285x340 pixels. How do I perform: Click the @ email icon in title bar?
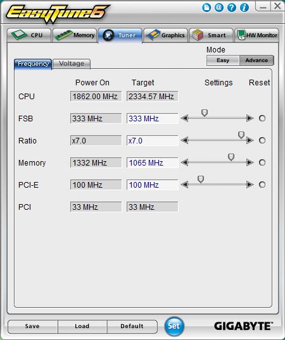click(219, 8)
